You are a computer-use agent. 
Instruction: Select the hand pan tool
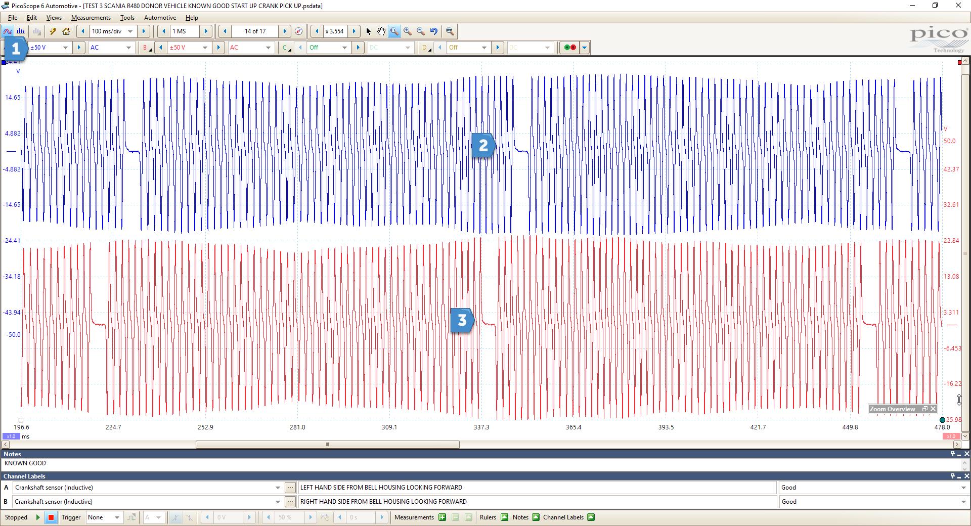point(381,31)
